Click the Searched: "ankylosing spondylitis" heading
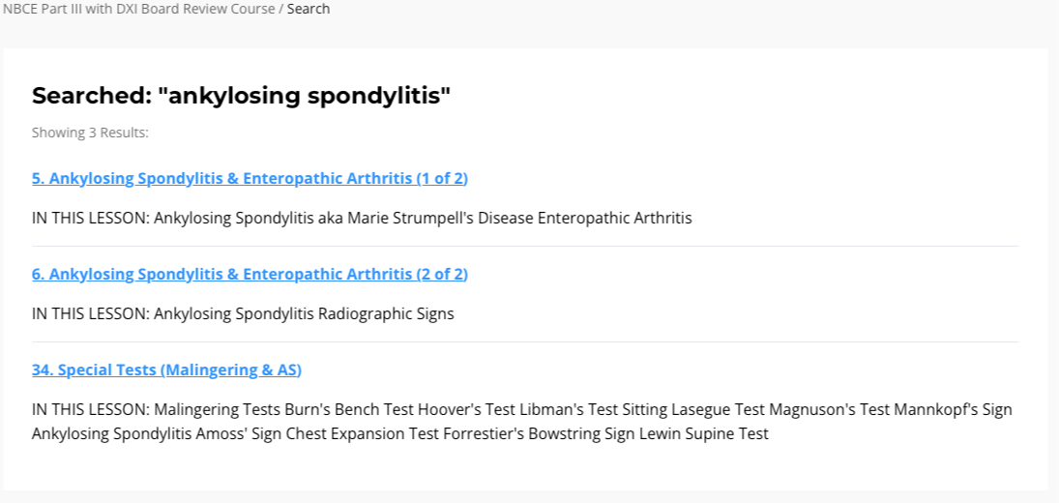Viewport: 1059px width, 503px height. [x=241, y=96]
